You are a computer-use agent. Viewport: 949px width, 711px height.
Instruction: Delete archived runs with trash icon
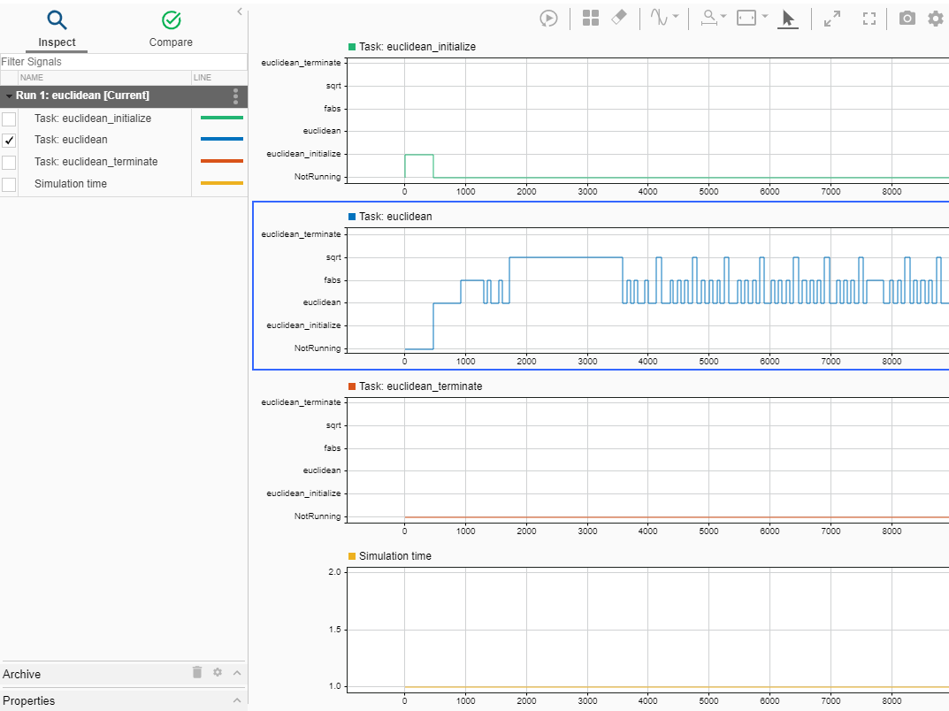pyautogui.click(x=197, y=673)
